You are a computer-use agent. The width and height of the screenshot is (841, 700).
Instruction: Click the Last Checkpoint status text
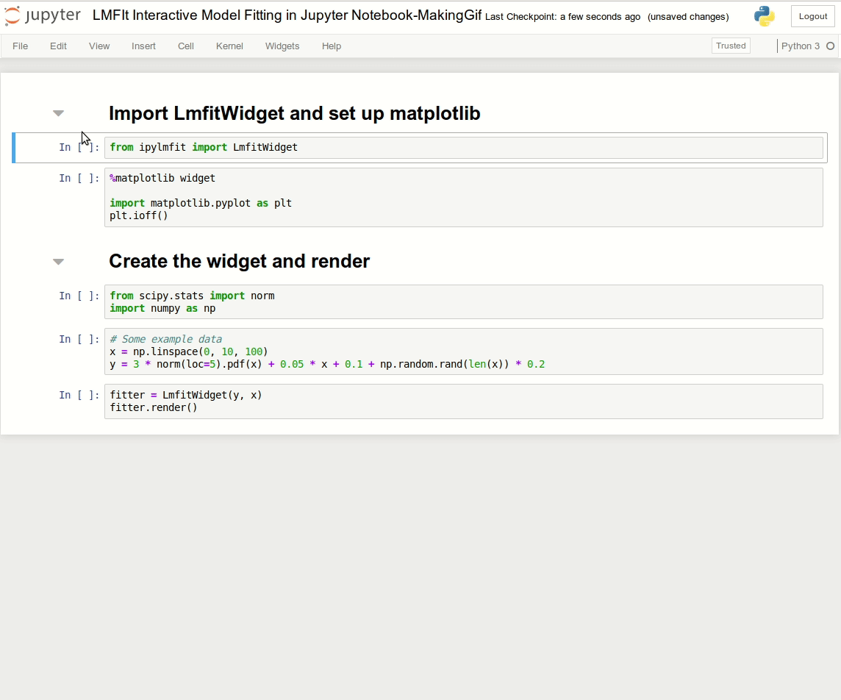(562, 17)
